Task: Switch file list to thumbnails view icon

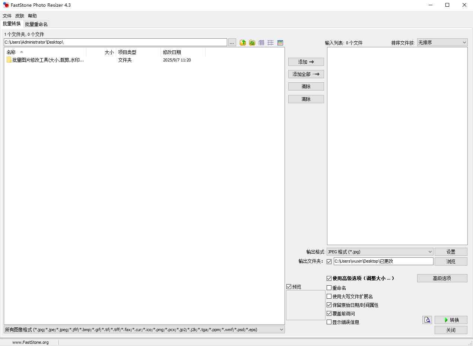Action: 280,43
